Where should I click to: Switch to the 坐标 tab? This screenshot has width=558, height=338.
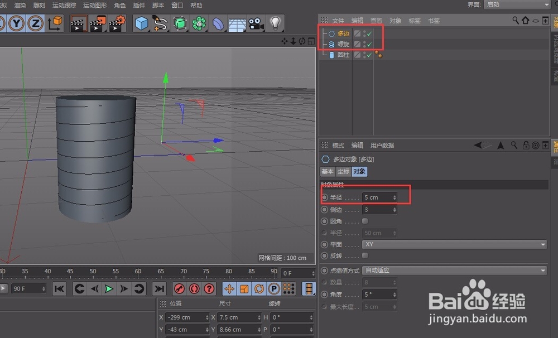(x=344, y=172)
